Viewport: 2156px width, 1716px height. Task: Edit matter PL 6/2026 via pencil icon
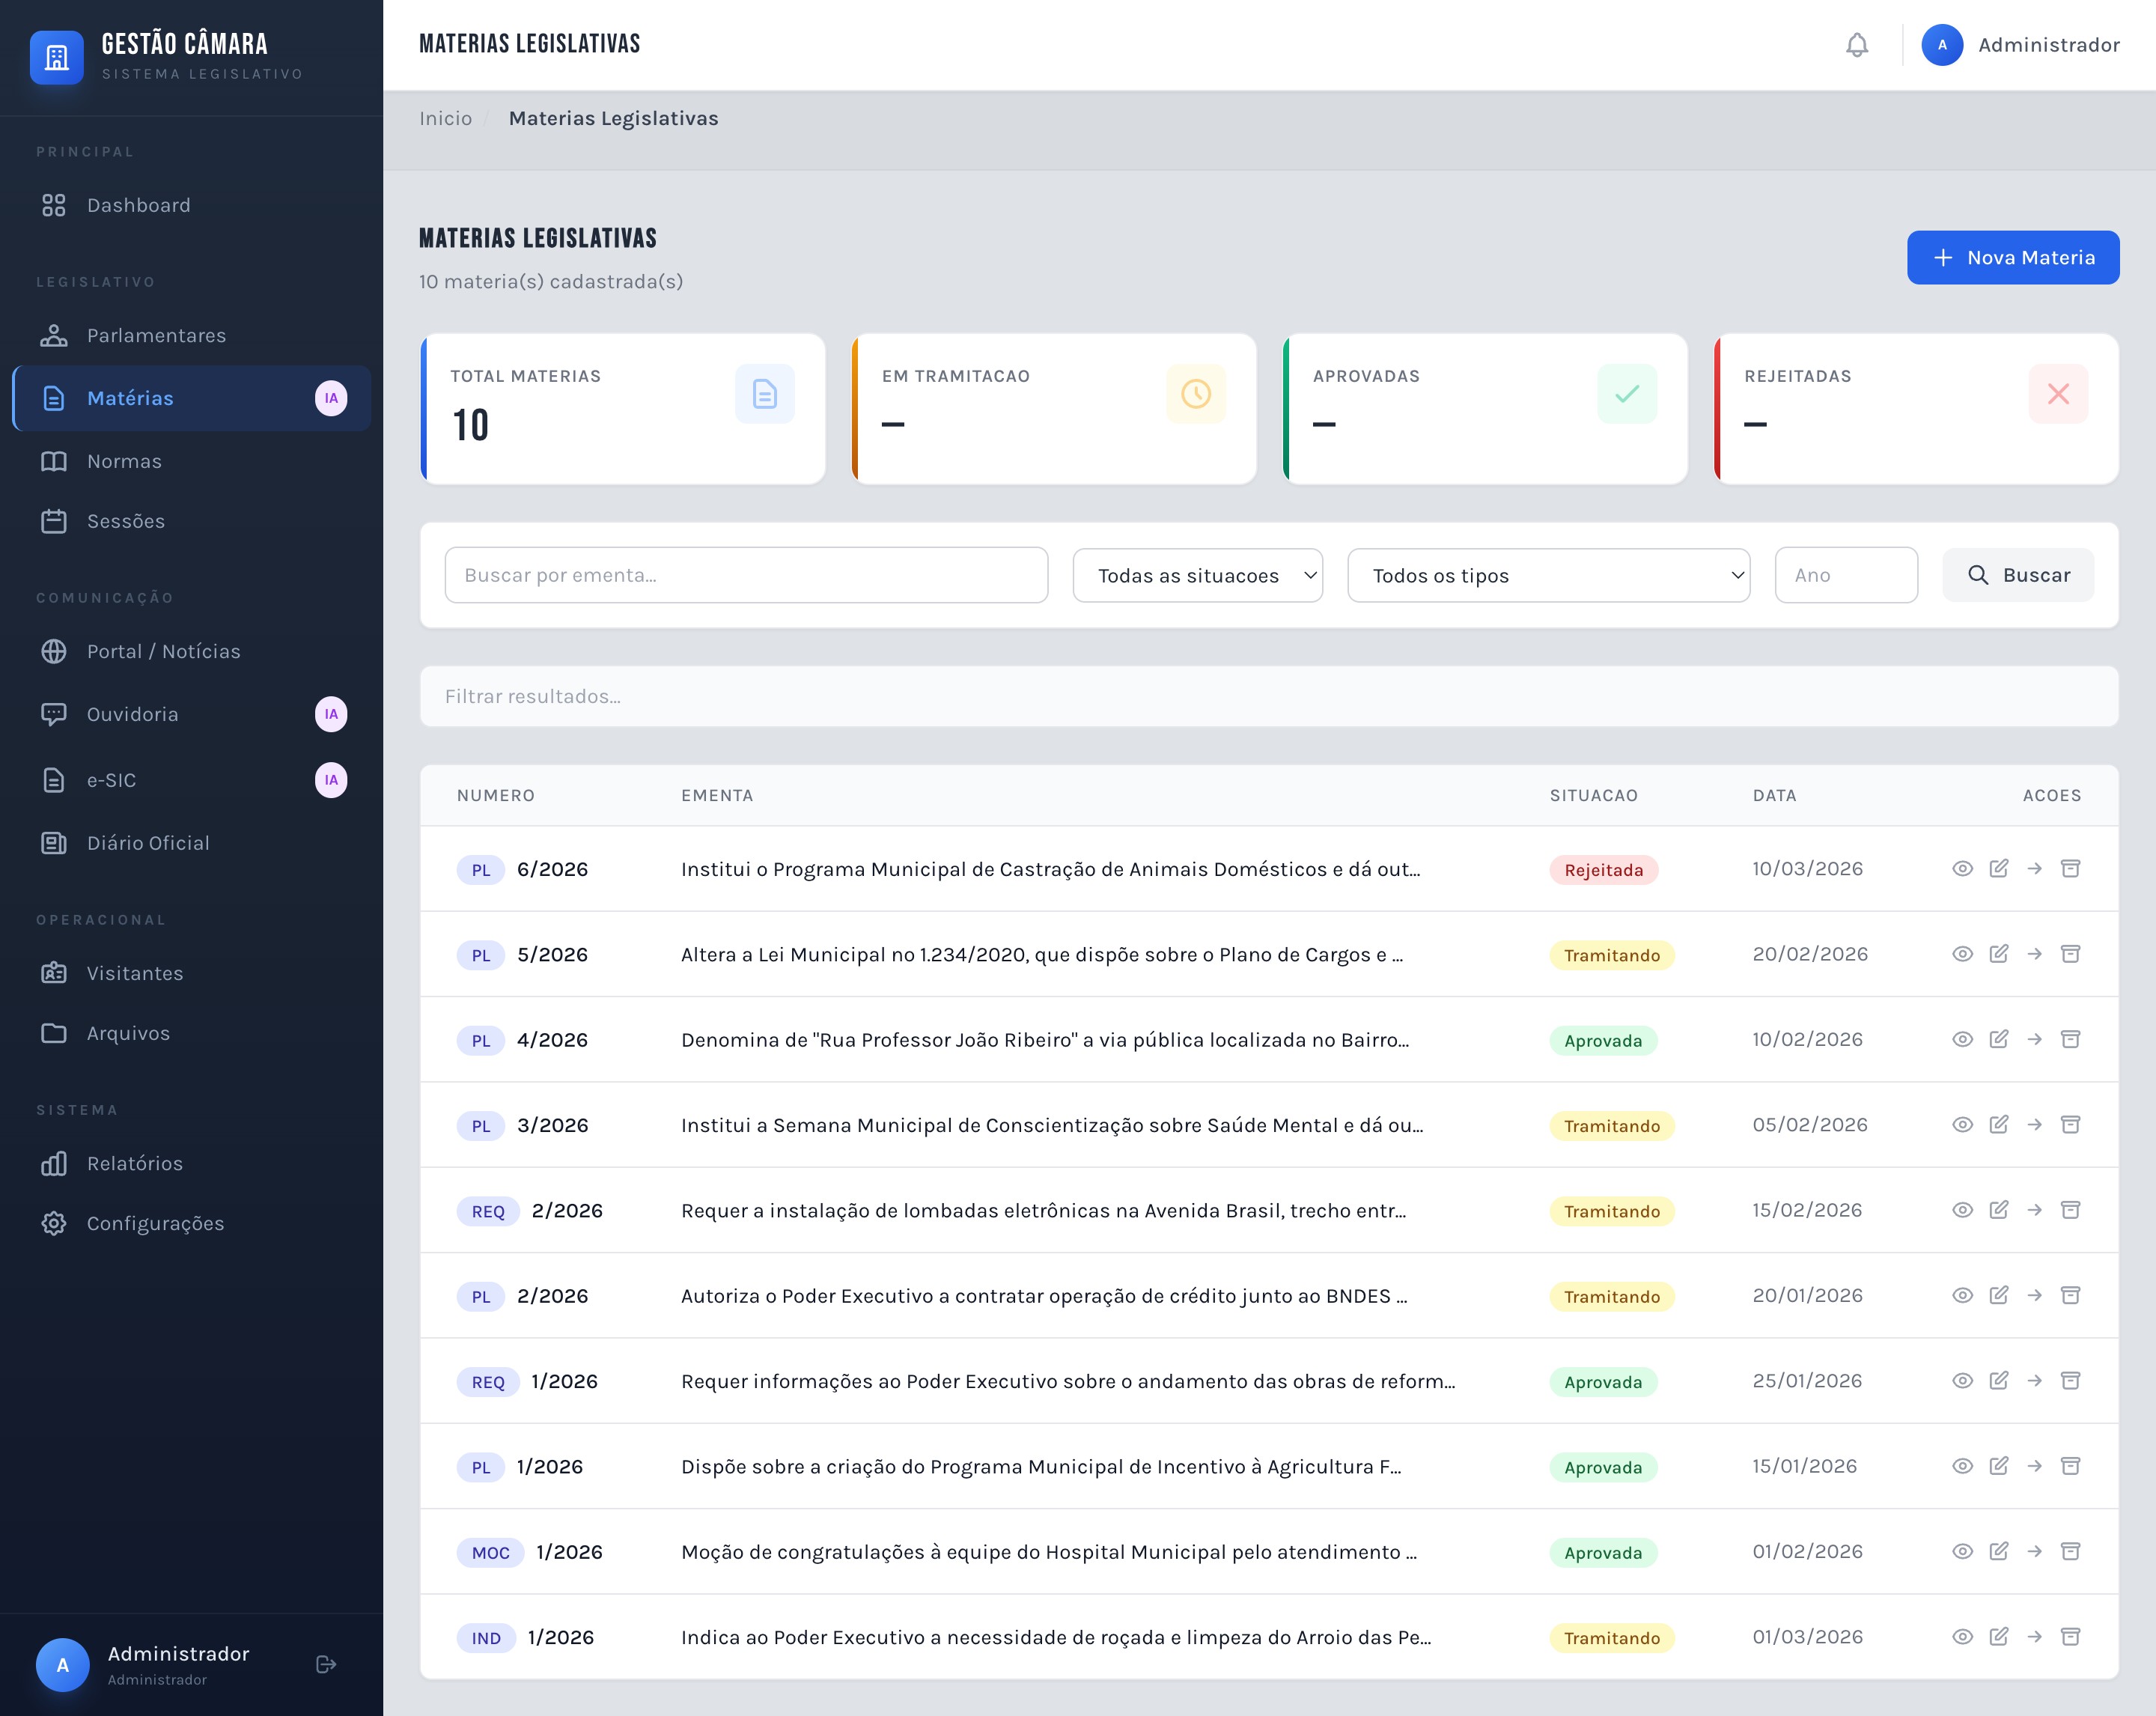1998,868
